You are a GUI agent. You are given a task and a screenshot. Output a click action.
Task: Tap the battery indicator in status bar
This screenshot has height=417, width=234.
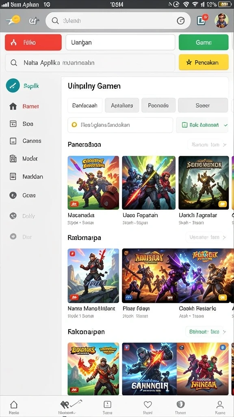pyautogui.click(x=224, y=4)
